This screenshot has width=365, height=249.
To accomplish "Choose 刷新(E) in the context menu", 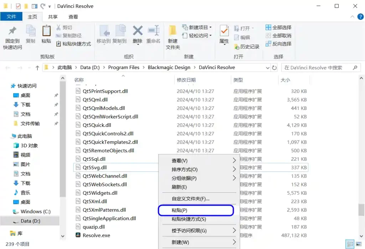I will (179, 187).
